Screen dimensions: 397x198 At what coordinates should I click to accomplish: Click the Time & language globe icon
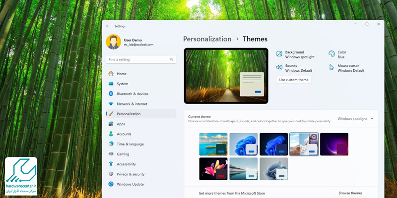tap(111, 144)
